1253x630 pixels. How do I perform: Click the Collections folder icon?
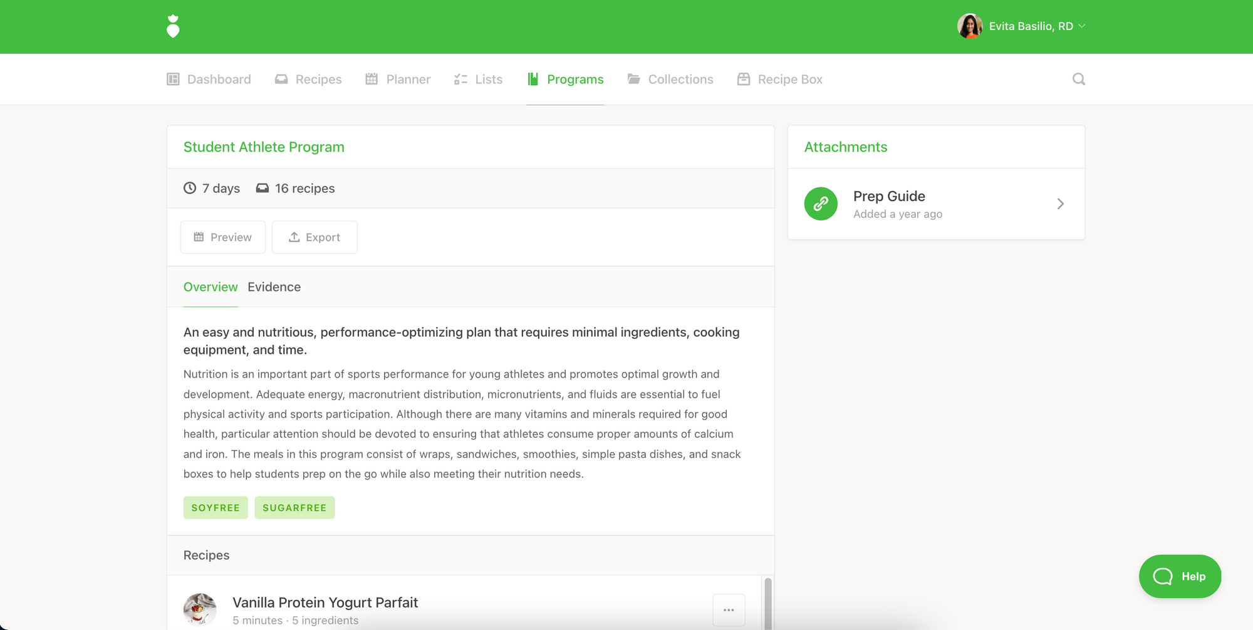634,79
